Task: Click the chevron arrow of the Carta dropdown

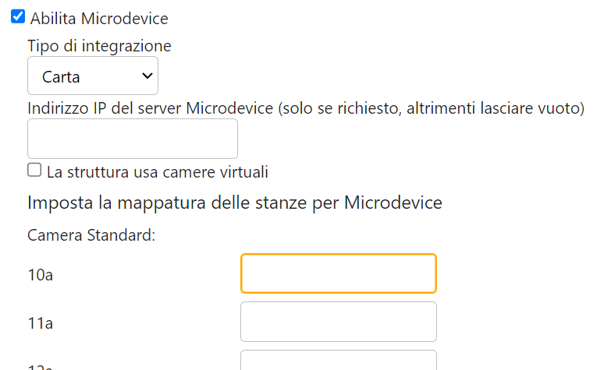Action: (146, 76)
